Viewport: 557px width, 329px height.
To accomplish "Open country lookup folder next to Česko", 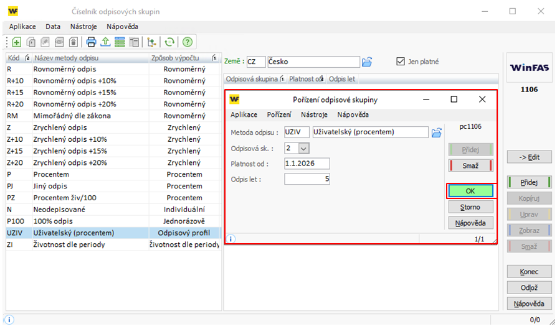I will pyautogui.click(x=368, y=62).
